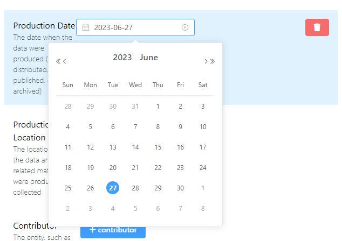Screen dimensions: 342x241
Task: Click the calendar icon in date field
Action: pyautogui.click(x=86, y=27)
